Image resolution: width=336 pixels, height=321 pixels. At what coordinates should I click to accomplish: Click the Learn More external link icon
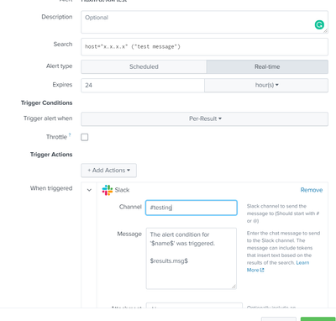click(x=262, y=270)
